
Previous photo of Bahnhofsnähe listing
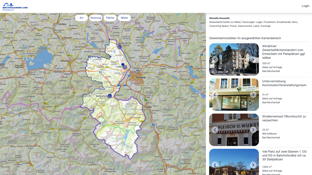pyautogui.click(x=215, y=165)
